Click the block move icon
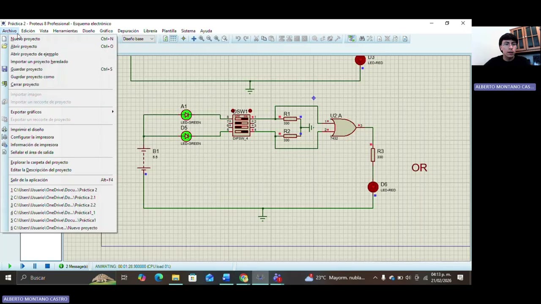This screenshot has width=541, height=304. pyautogui.click(x=289, y=38)
